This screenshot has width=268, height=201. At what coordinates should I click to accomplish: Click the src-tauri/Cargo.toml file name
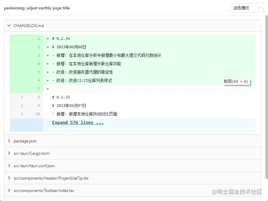tap(31, 153)
